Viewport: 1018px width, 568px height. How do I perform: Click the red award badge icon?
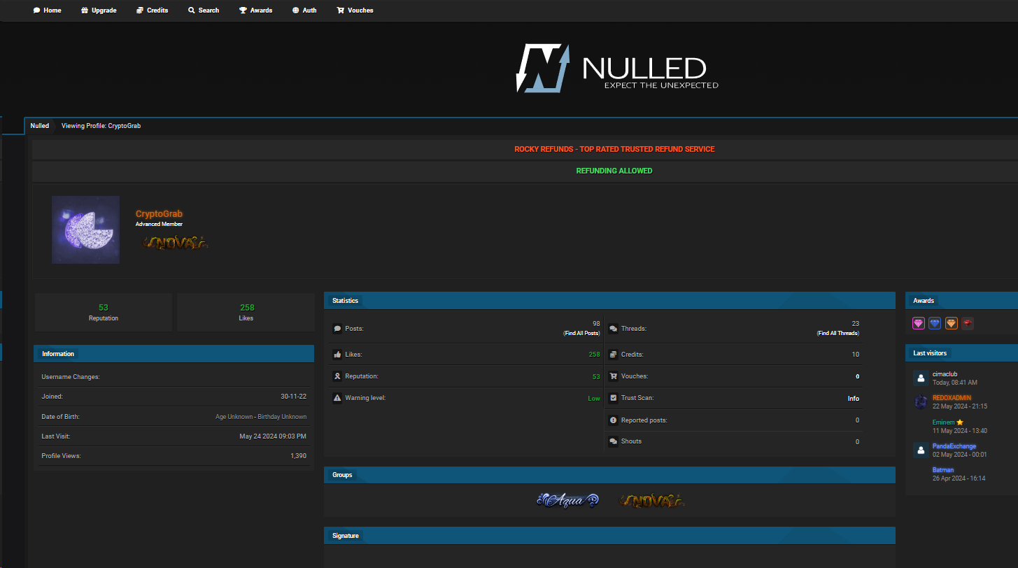[x=968, y=323]
